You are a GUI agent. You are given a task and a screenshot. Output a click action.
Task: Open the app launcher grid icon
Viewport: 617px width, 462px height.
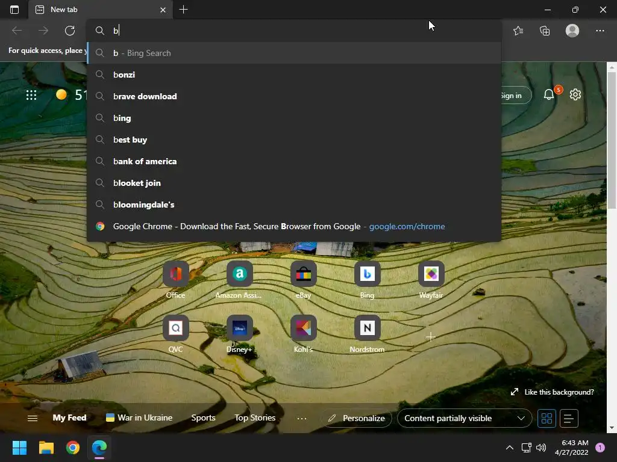[31, 94]
